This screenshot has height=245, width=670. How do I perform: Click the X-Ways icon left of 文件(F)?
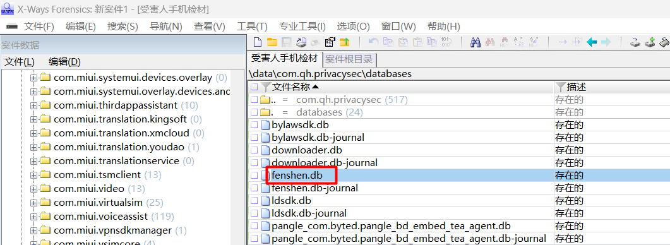(x=11, y=27)
